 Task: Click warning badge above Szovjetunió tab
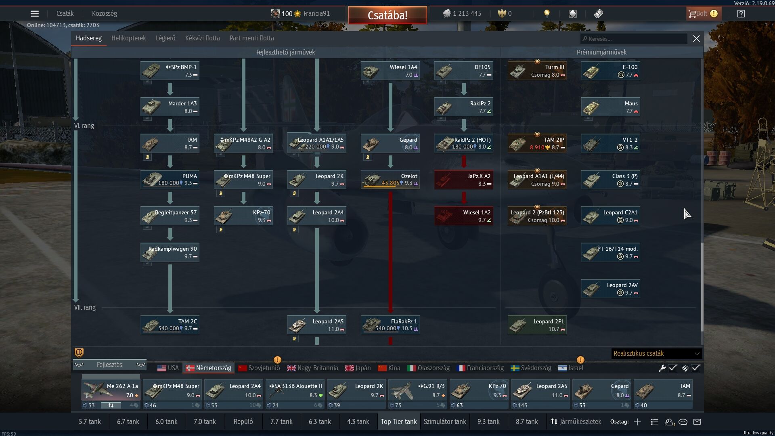(x=277, y=360)
